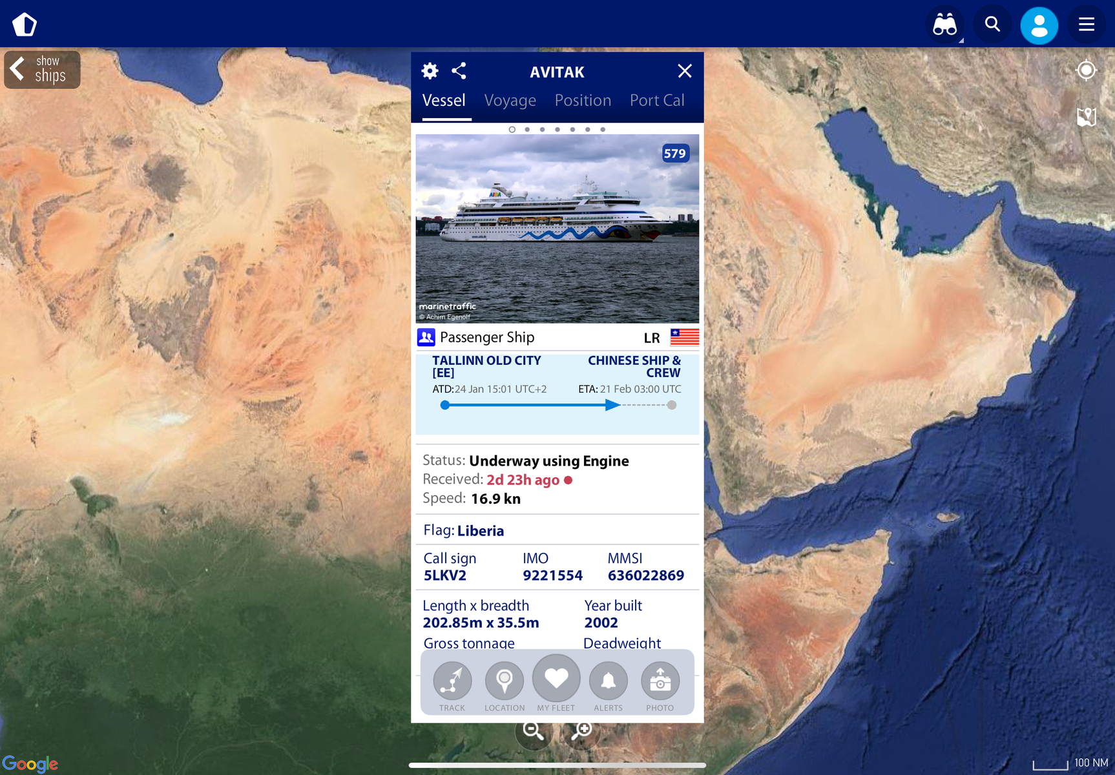Zoom out the map
This screenshot has width=1115, height=775.
[x=534, y=731]
